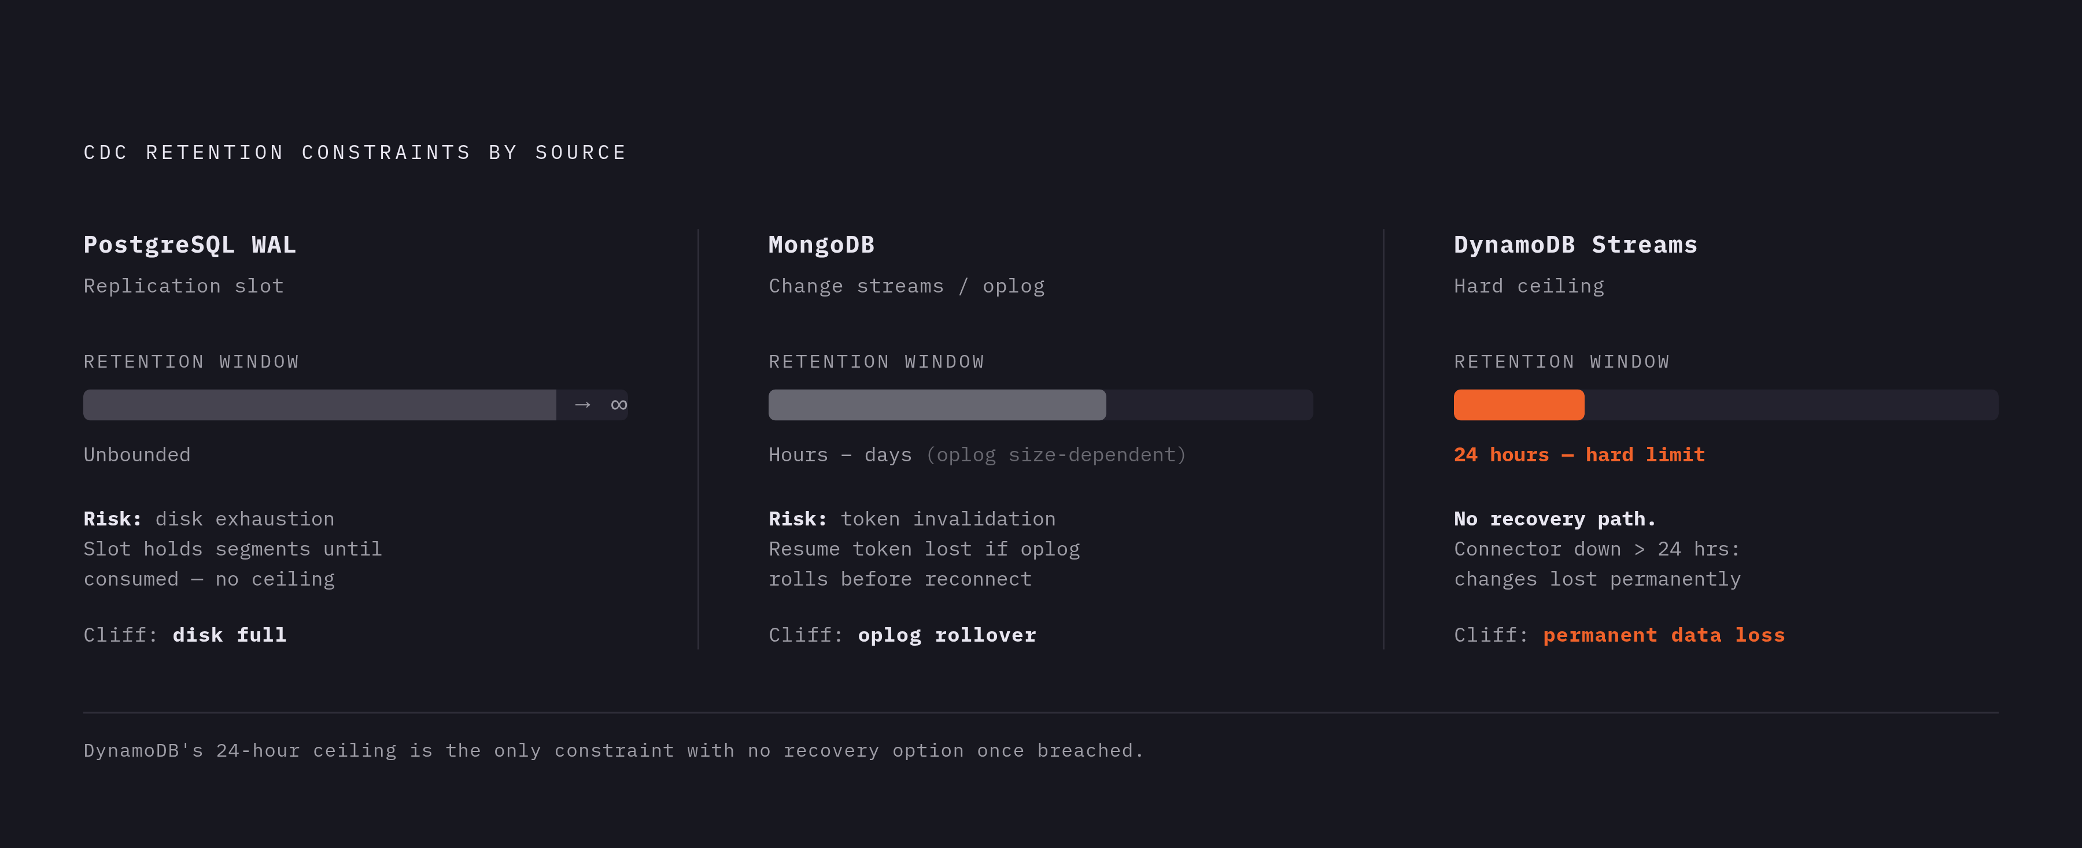Click the "Cliff: permanent data loss" line
The width and height of the screenshot is (2082, 848).
(1620, 635)
